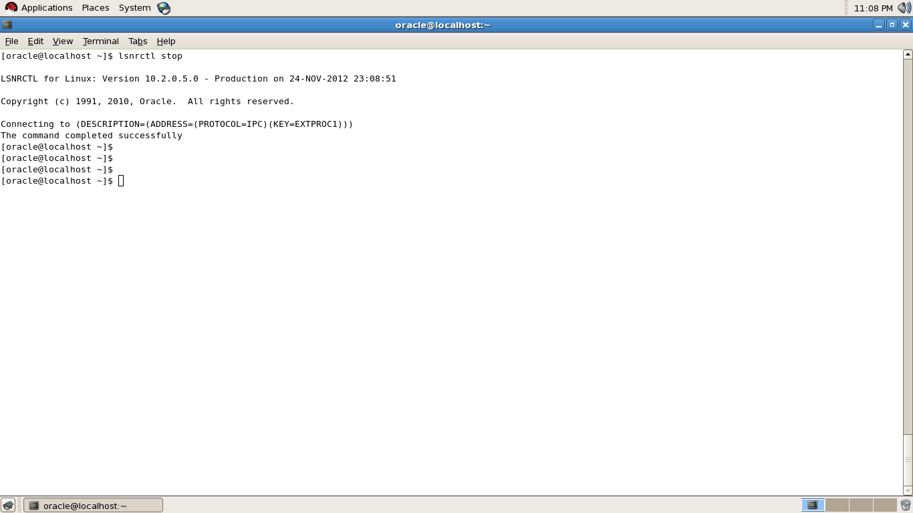Open the View menu
Image resolution: width=913 pixels, height=513 pixels.
(x=63, y=41)
